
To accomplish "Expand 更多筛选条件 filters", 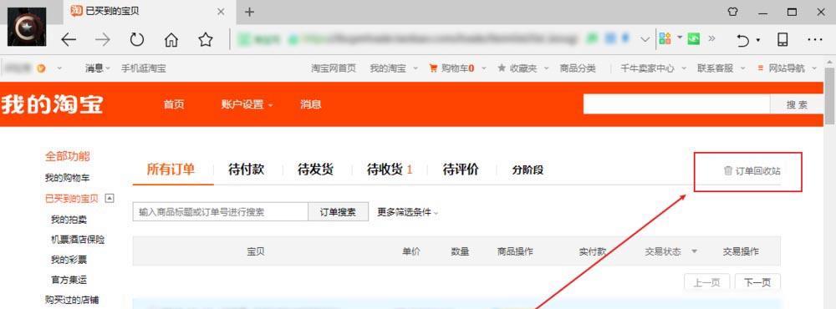I will point(408,212).
